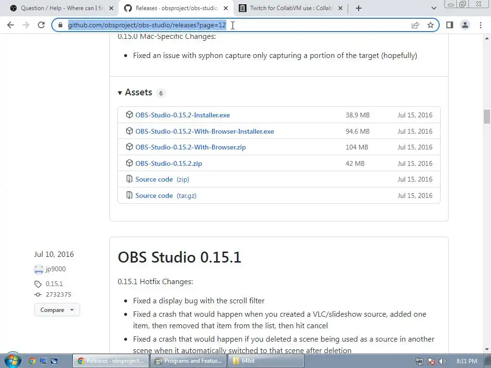Reload the GitHub releases page
The height and width of the screenshot is (368, 491).
coord(41,25)
